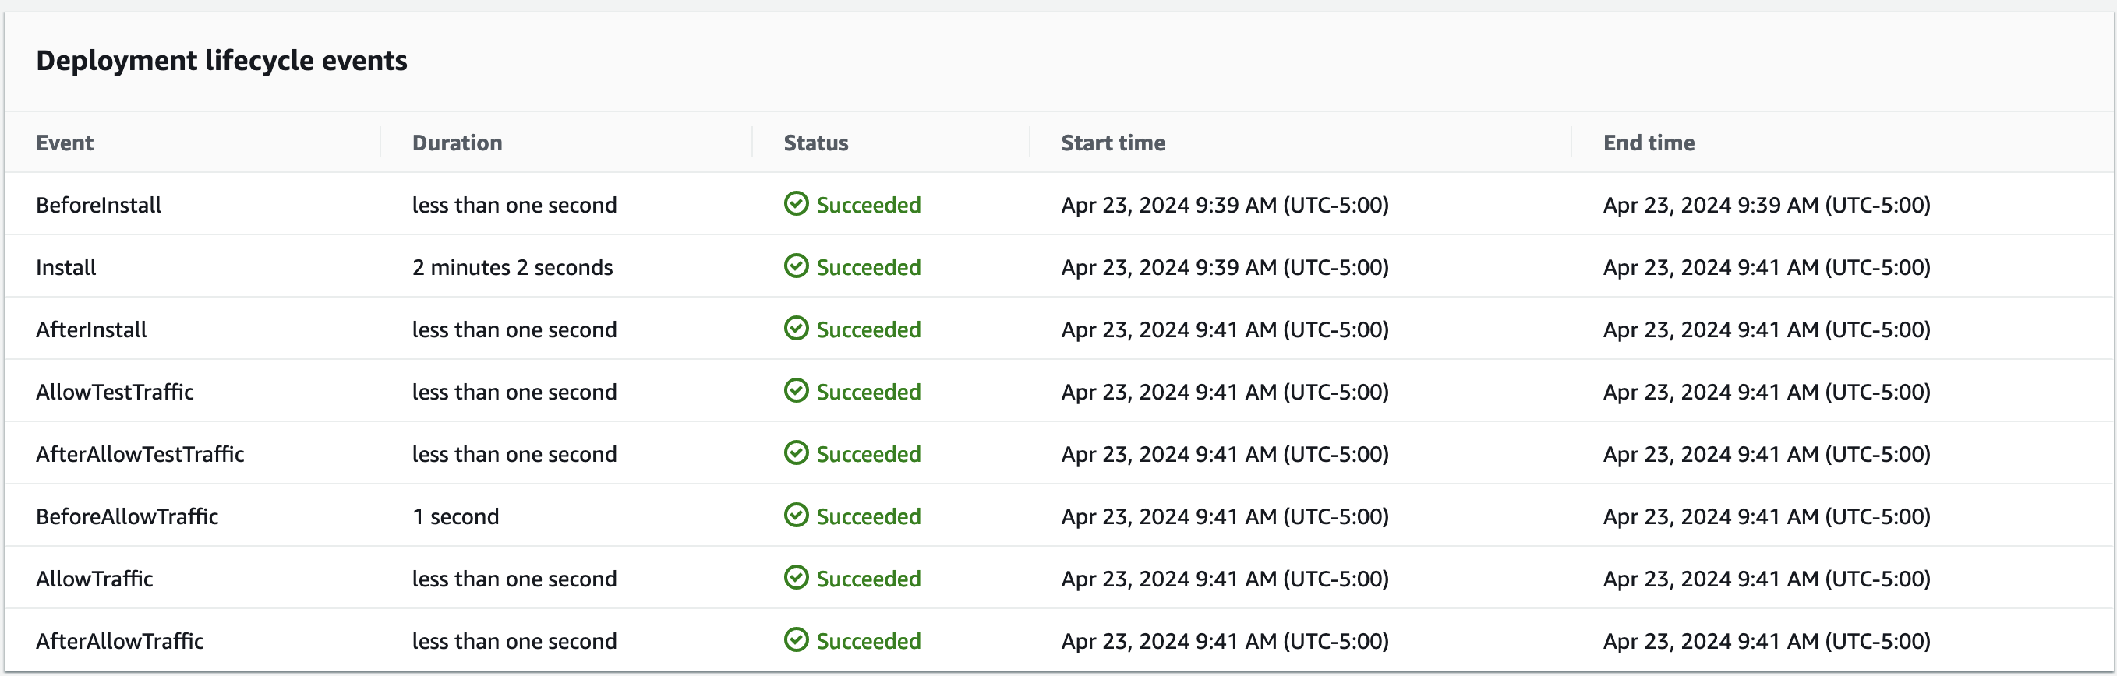Select the AllowTraffic event name

(x=94, y=579)
